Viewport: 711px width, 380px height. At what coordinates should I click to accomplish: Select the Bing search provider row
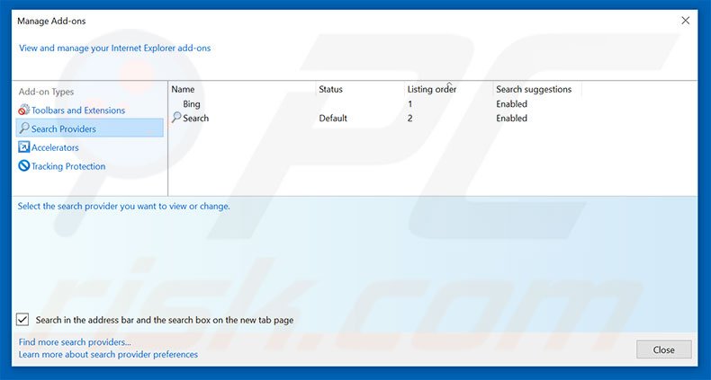tap(192, 103)
